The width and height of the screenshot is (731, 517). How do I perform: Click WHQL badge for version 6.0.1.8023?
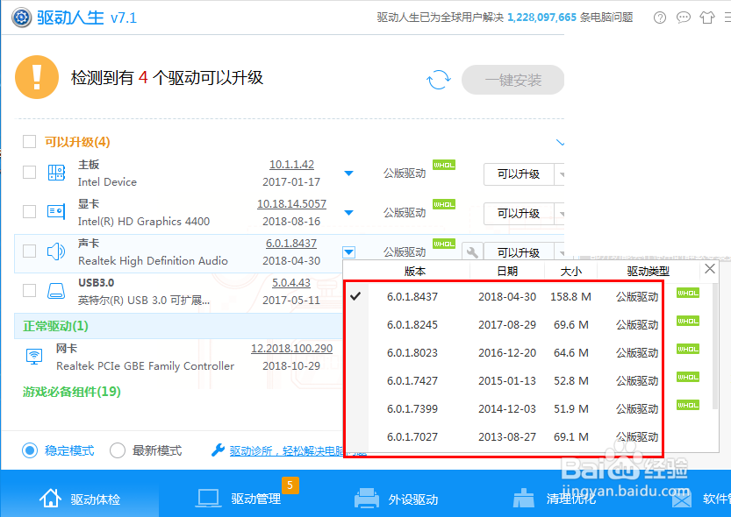click(x=688, y=349)
